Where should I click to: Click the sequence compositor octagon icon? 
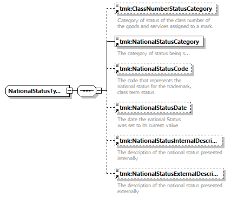coord(87,90)
